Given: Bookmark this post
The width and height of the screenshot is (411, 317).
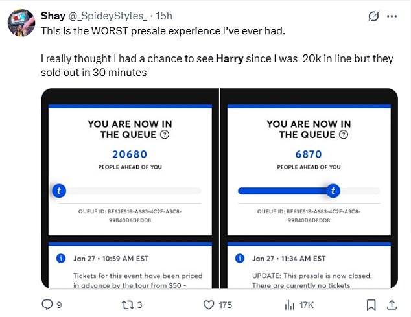Looking at the screenshot, I should [371, 304].
